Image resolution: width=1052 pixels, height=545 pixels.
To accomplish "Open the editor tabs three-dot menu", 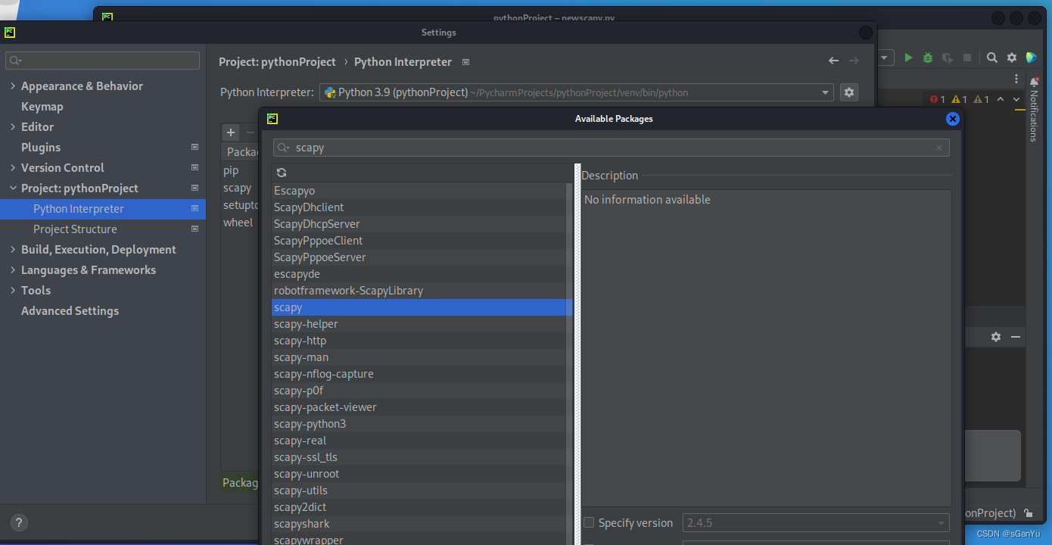I will point(1016,79).
